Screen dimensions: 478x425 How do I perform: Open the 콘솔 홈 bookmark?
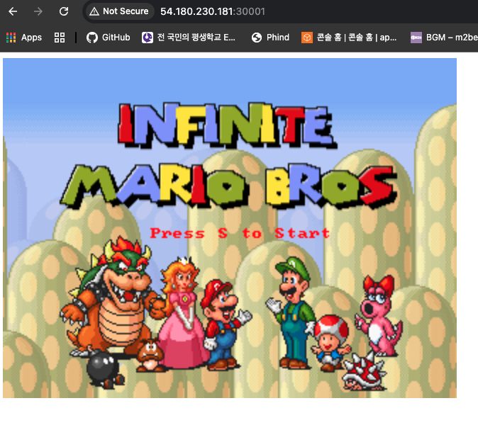tap(349, 38)
